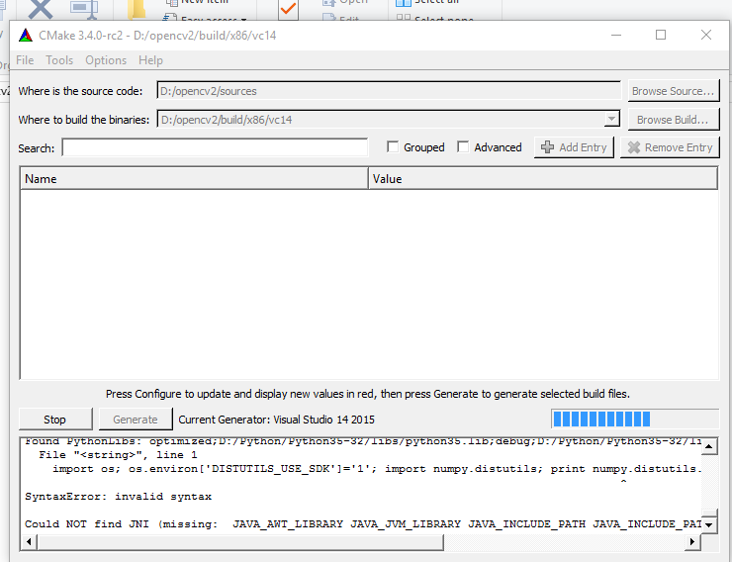The width and height of the screenshot is (732, 562).
Task: Click the output log scroll up arrow
Action: [709, 446]
